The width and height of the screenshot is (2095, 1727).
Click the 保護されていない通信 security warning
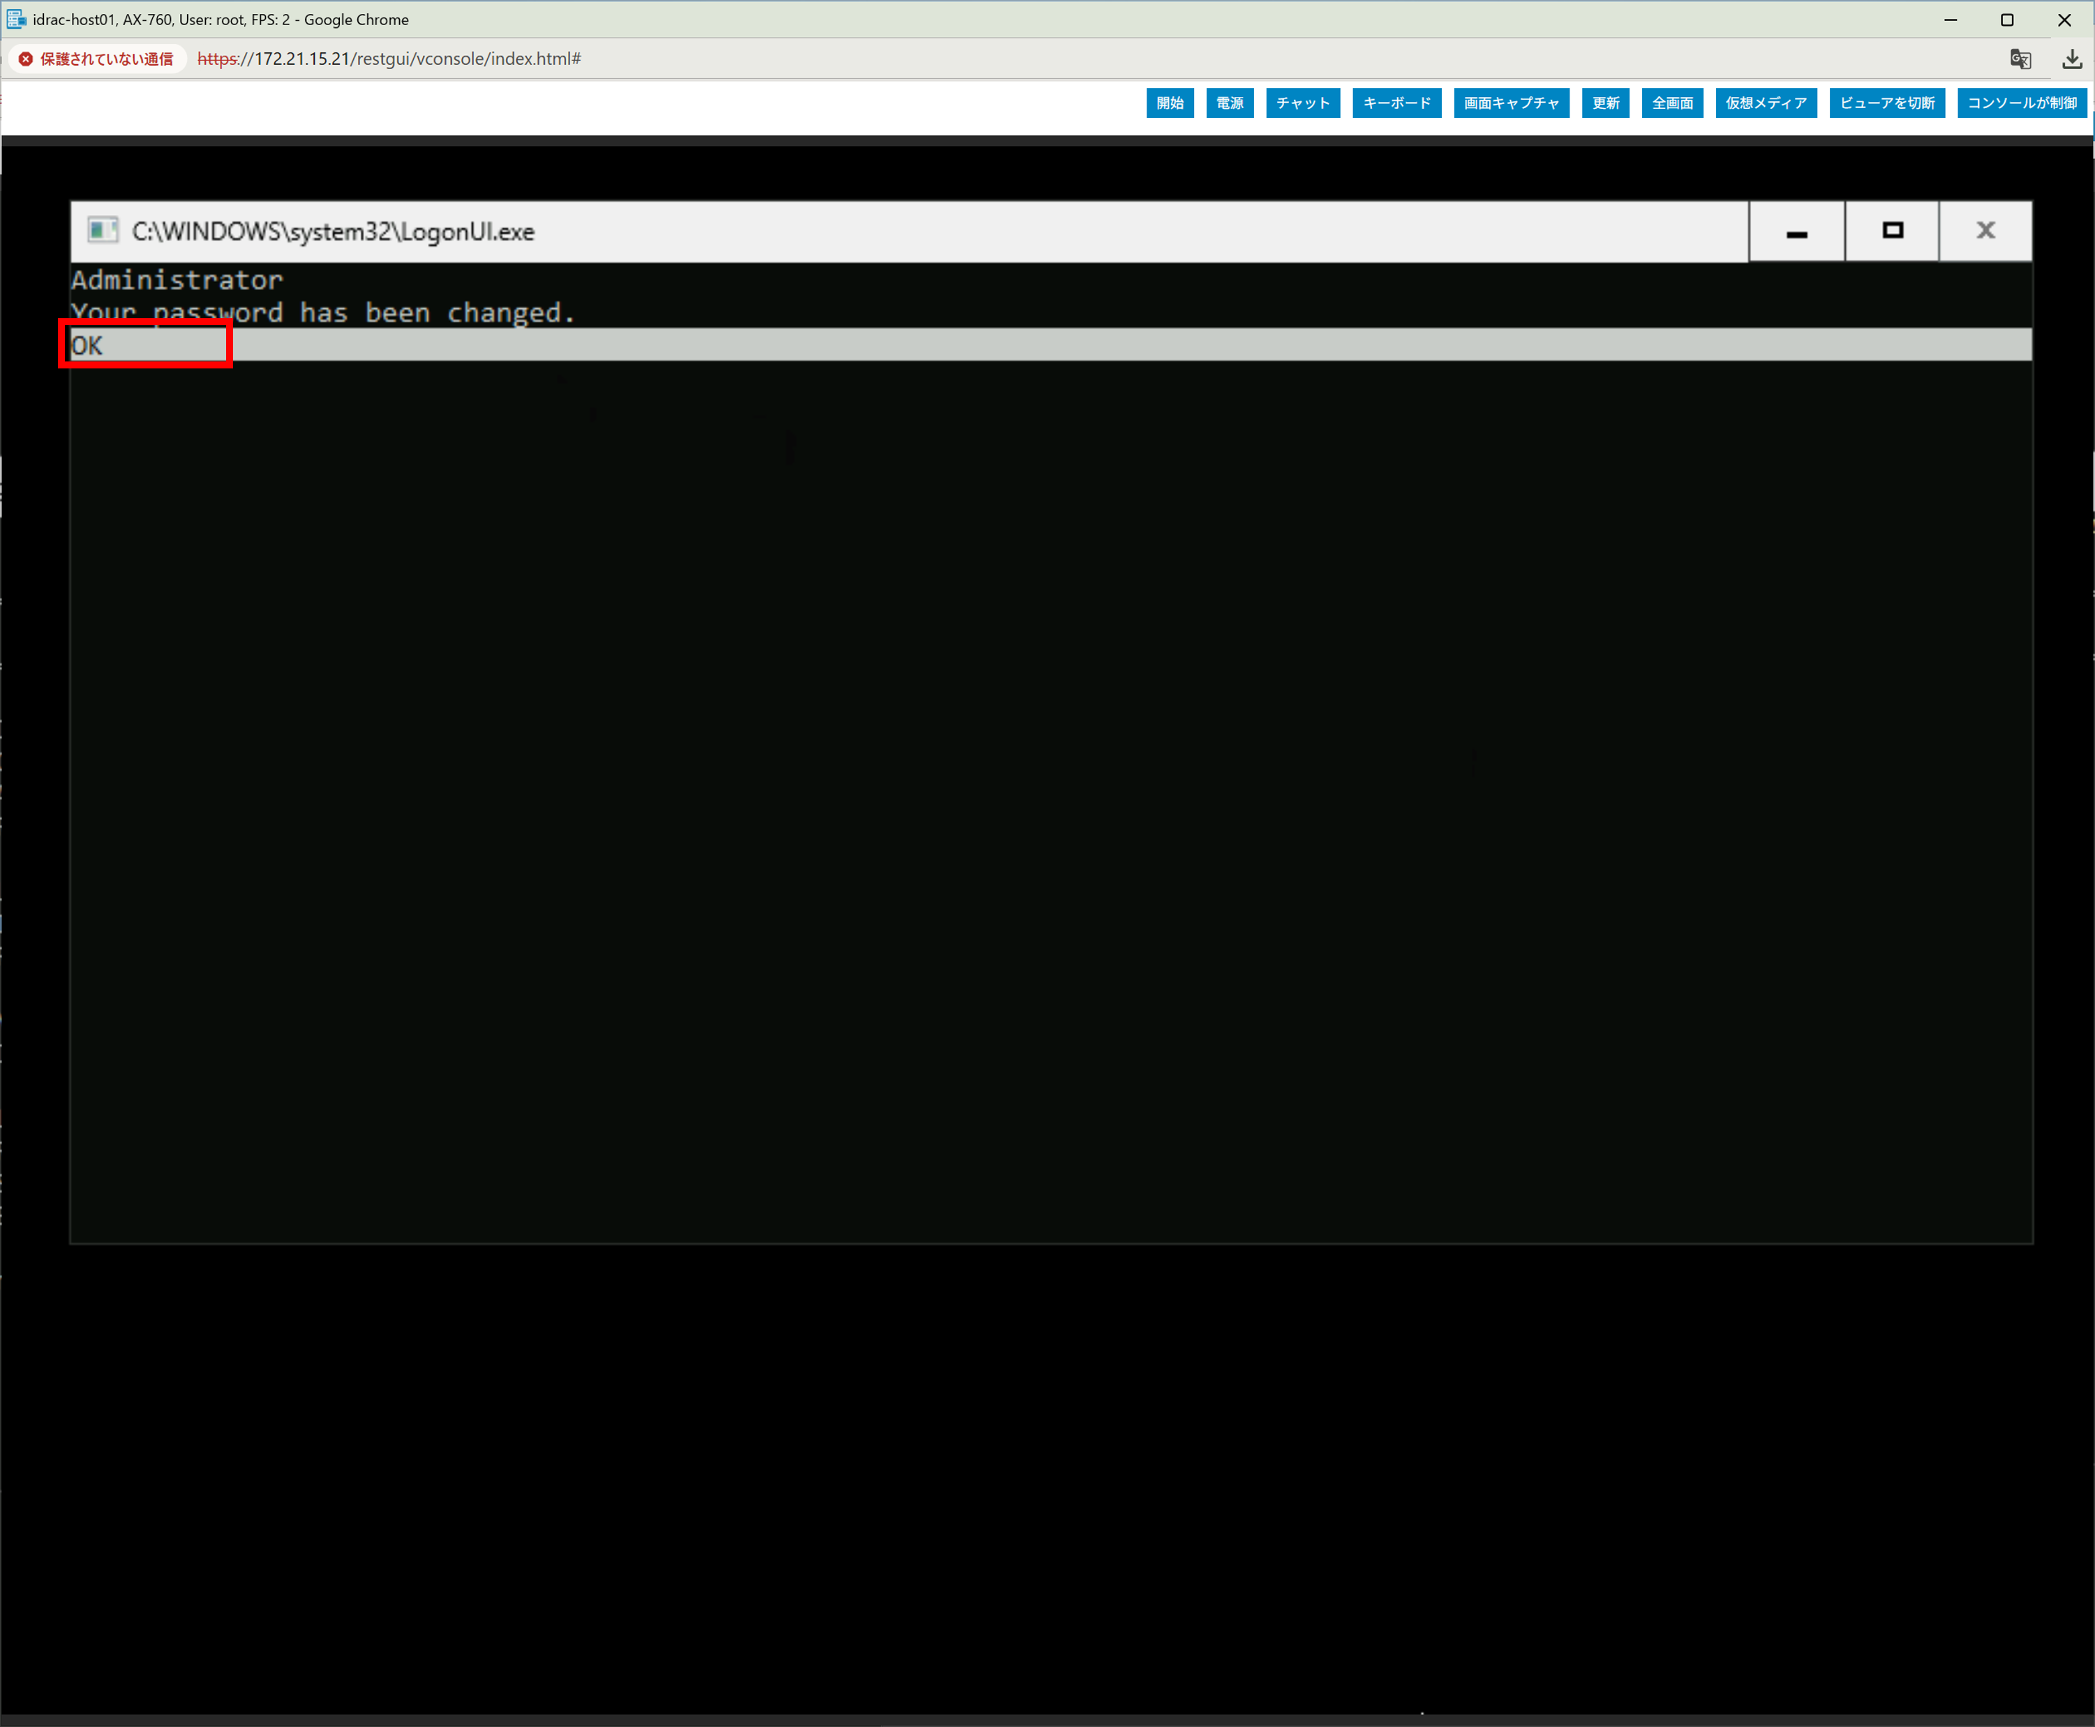point(96,59)
